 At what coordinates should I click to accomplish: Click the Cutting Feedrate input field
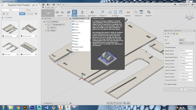click(x=186, y=61)
